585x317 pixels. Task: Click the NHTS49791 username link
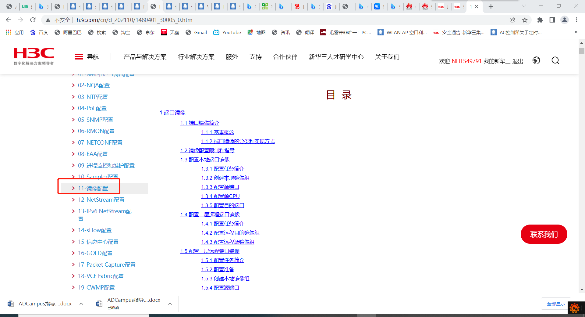[466, 61]
